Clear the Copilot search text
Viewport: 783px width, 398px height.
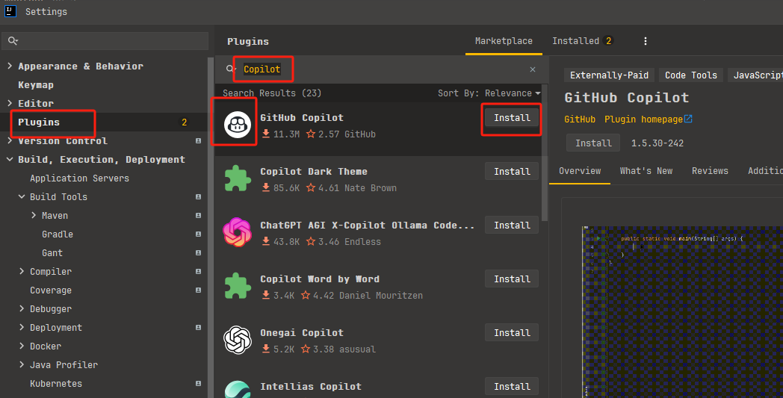click(x=533, y=69)
